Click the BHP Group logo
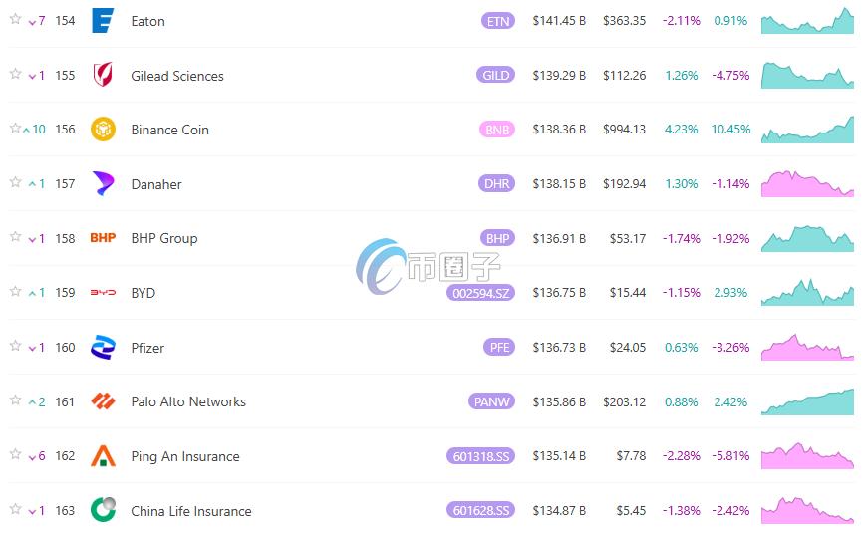Viewport: 862px width, 533px height. (x=103, y=238)
